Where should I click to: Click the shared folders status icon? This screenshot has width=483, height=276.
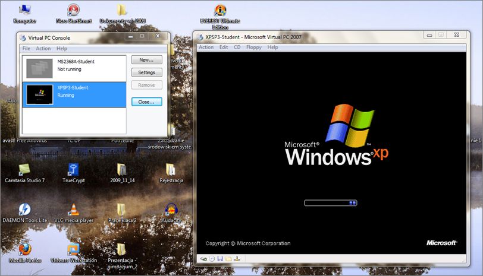coord(228,259)
